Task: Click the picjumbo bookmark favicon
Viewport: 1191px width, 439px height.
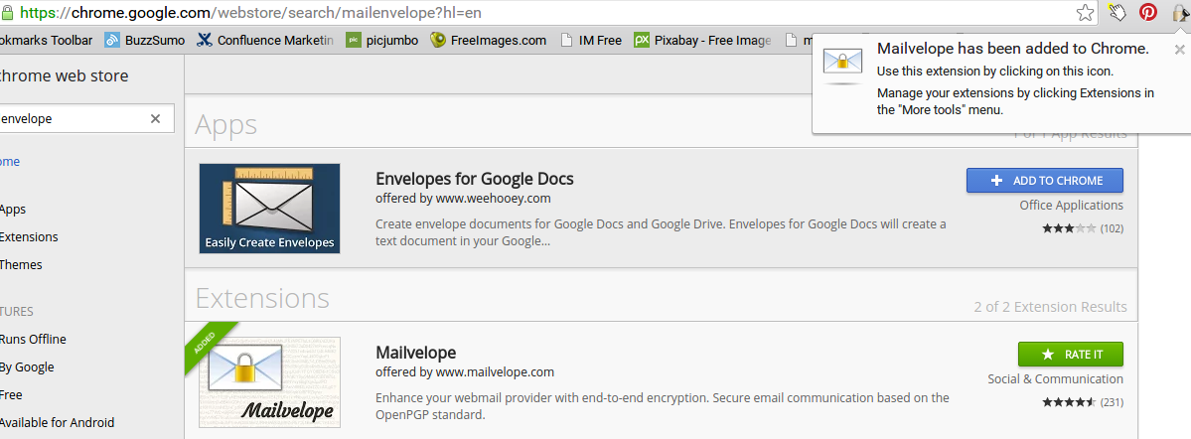Action: coord(354,41)
